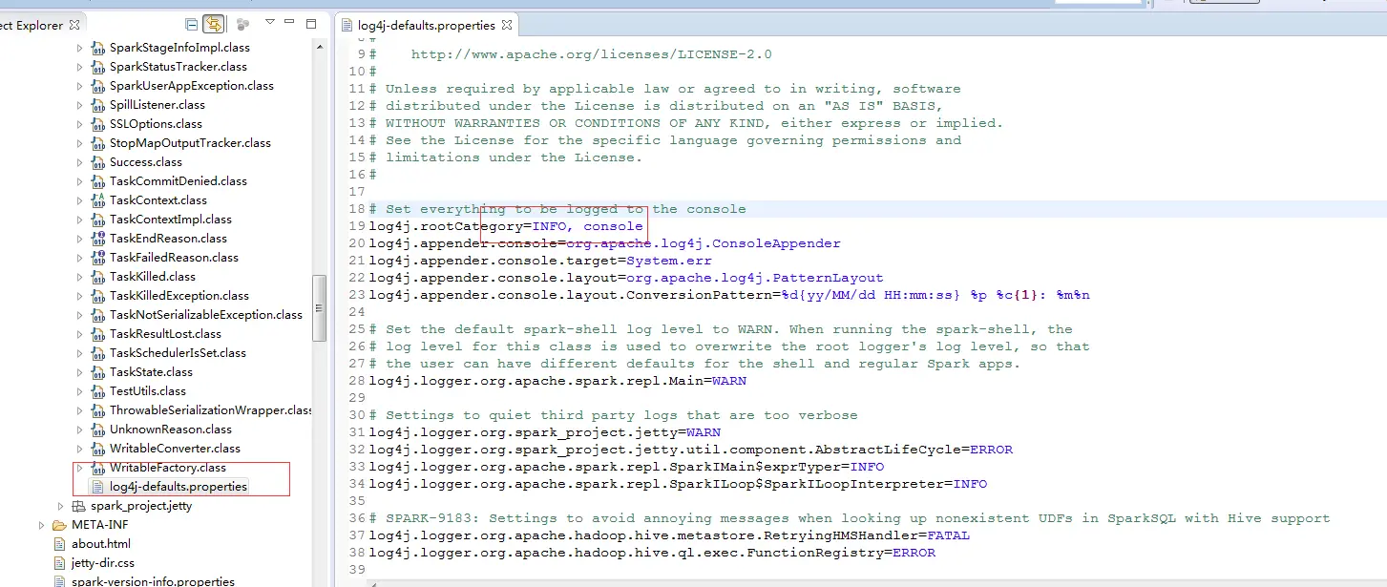1387x587 pixels.
Task: Expand the spark_project.jetty package
Action: click(60, 506)
